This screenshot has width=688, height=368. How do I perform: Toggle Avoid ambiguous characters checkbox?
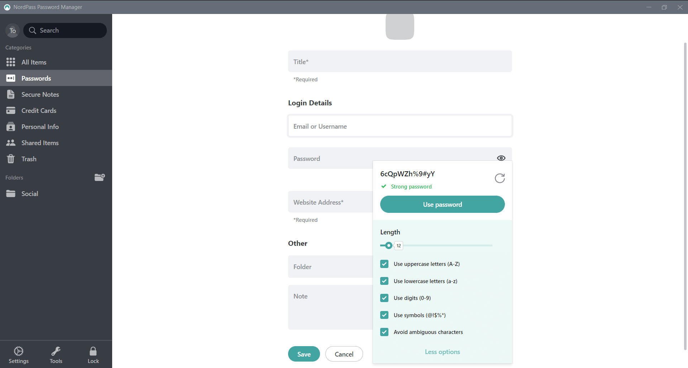tap(384, 332)
